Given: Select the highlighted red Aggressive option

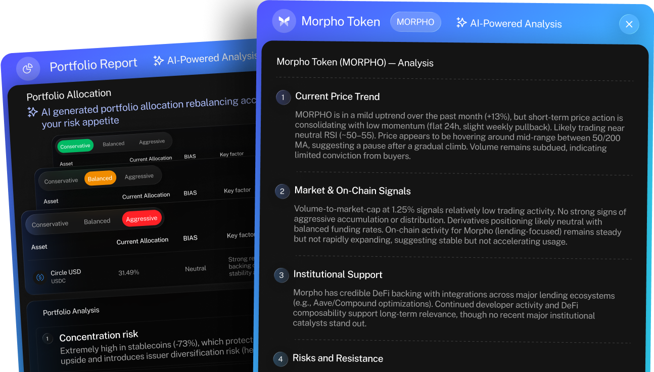Looking at the screenshot, I should [142, 219].
